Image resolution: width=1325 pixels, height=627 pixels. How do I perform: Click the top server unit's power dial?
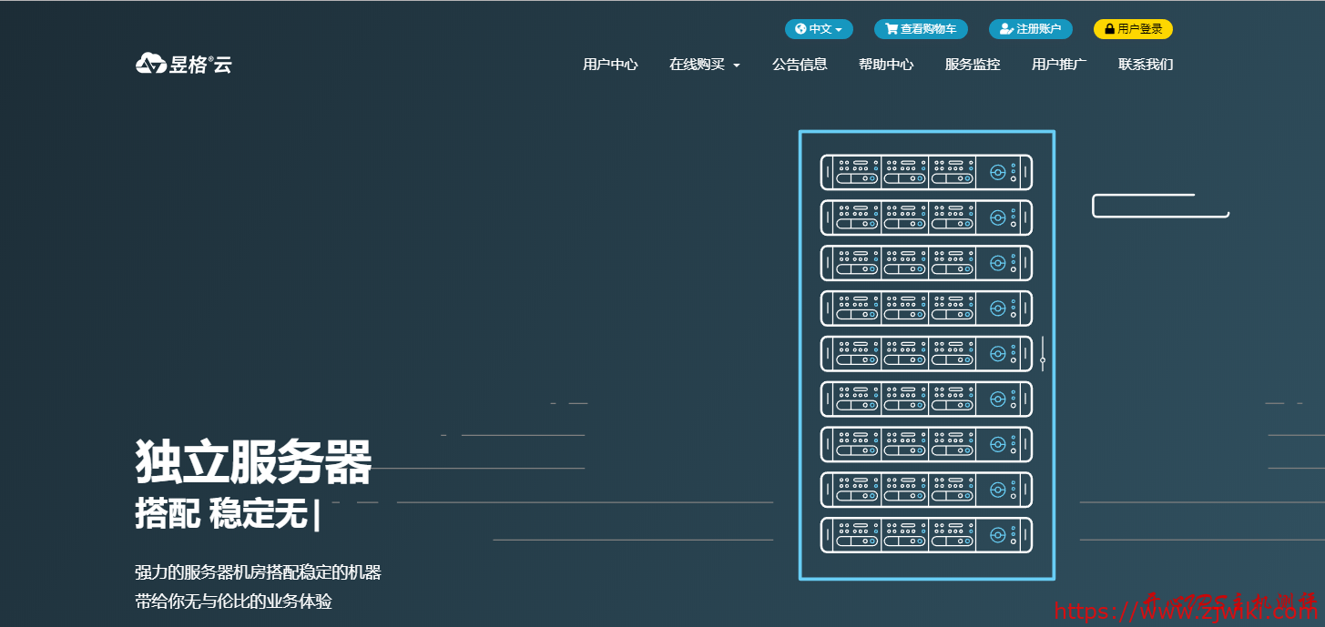point(997,172)
